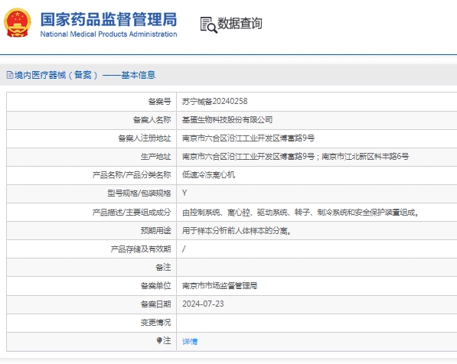Click the 数据查询 heading

point(240,23)
